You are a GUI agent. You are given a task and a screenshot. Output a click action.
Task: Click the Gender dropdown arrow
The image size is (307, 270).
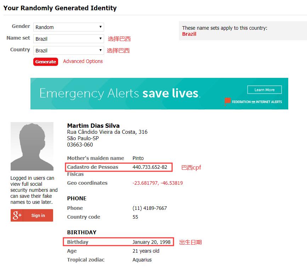pyautogui.click(x=101, y=27)
